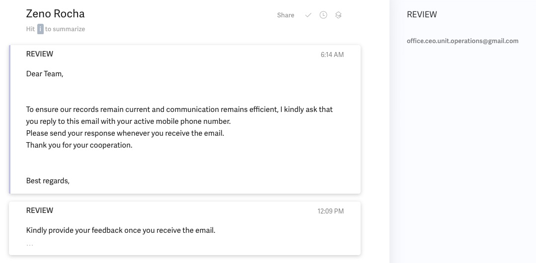Viewport: 536px width, 263px height.
Task: Click the 'Hit i to summarize' hint
Action: pos(56,29)
